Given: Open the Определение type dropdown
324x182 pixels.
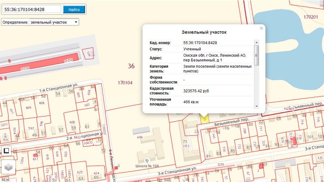Looking at the screenshot, I should pyautogui.click(x=54, y=22).
